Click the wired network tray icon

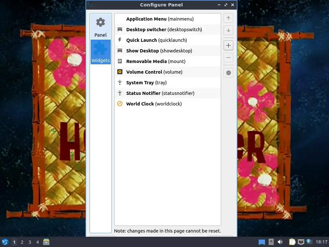click(301, 242)
